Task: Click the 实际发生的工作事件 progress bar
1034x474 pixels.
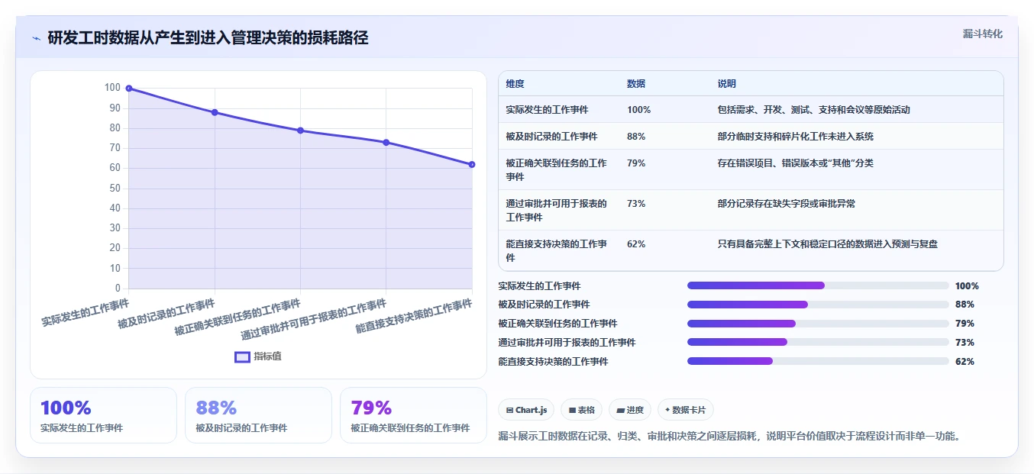Action: point(818,285)
